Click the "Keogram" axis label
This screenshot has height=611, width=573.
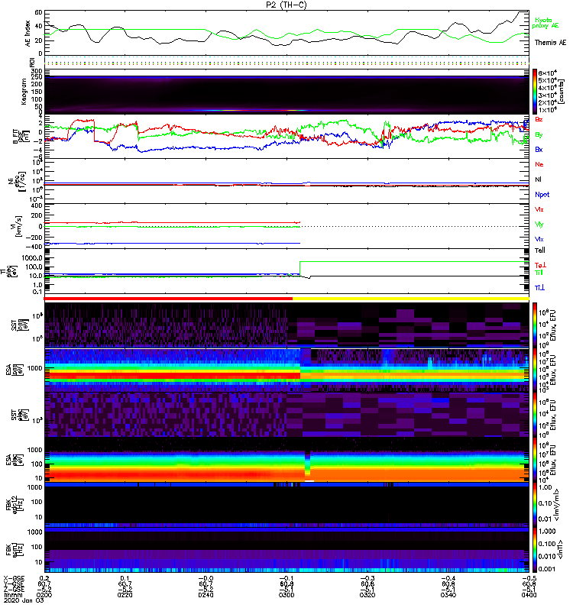click(x=24, y=92)
